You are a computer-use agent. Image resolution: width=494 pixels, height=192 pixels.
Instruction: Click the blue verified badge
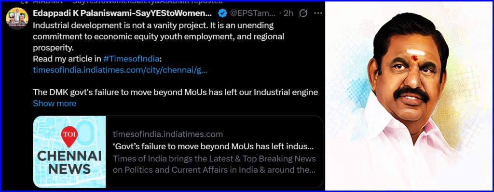(222, 13)
